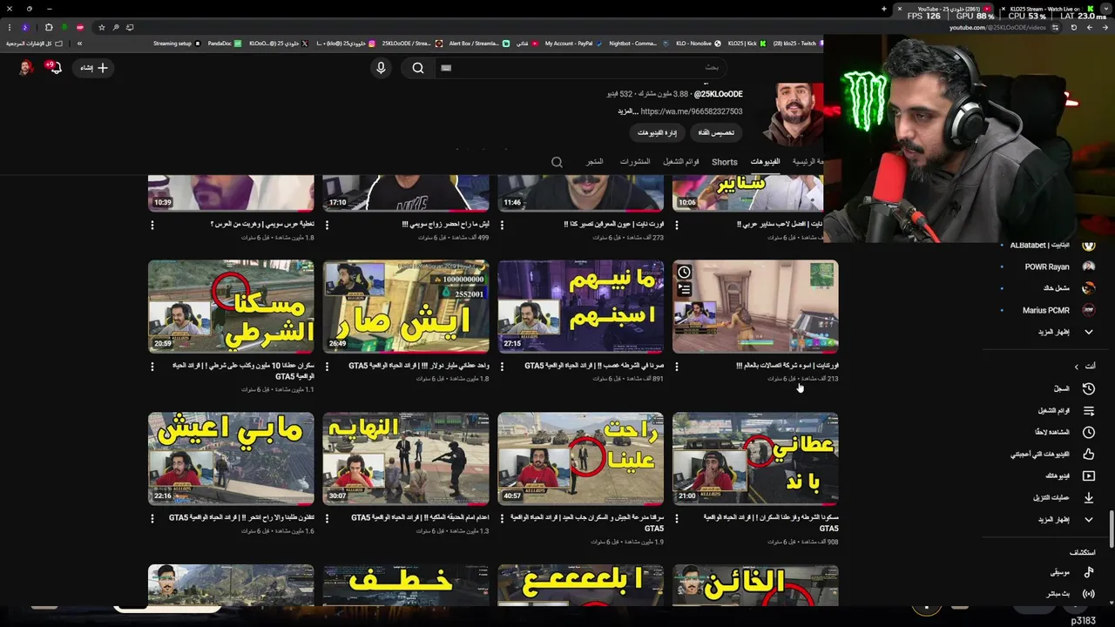Switch to المنشورات channel tab

tap(635, 162)
